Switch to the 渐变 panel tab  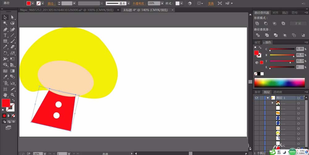(x=257, y=92)
